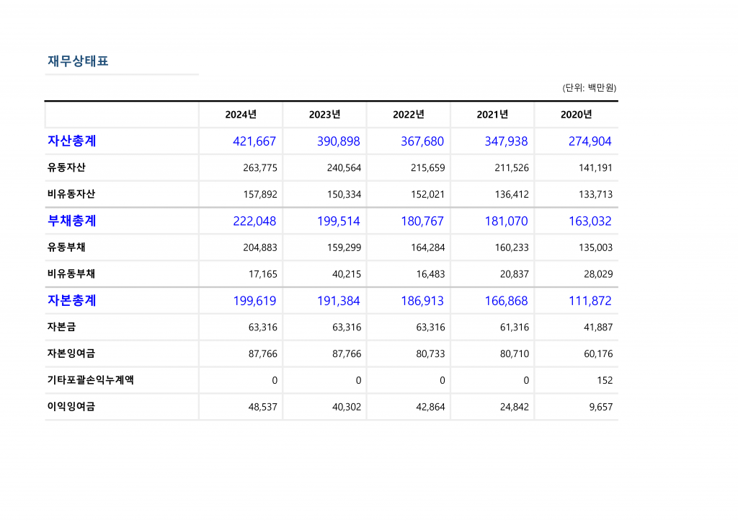Click the 이익잉여금 row label
Viewport: 738px width, 523px height.
pos(71,407)
